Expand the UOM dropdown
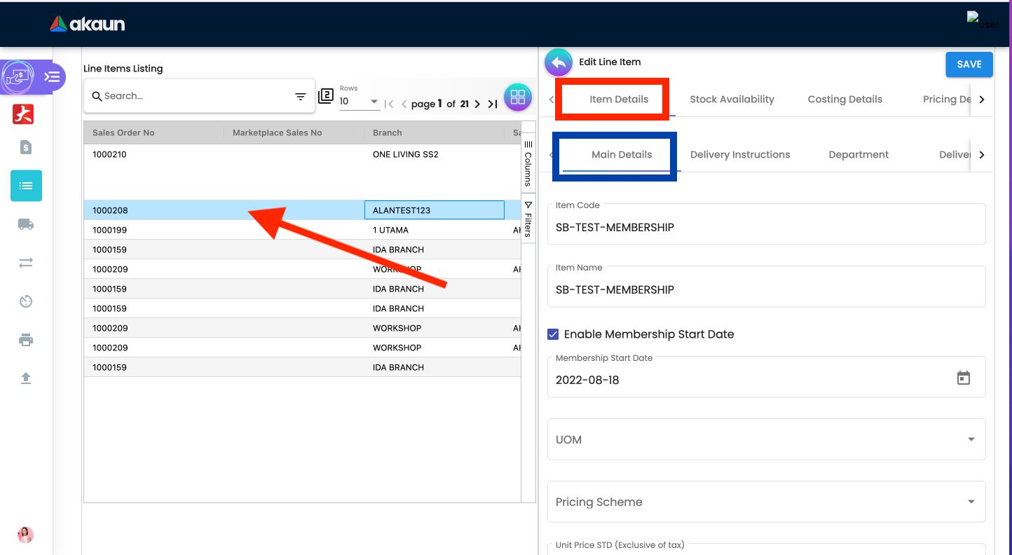Viewport: 1012px width, 555px height. tap(971, 439)
